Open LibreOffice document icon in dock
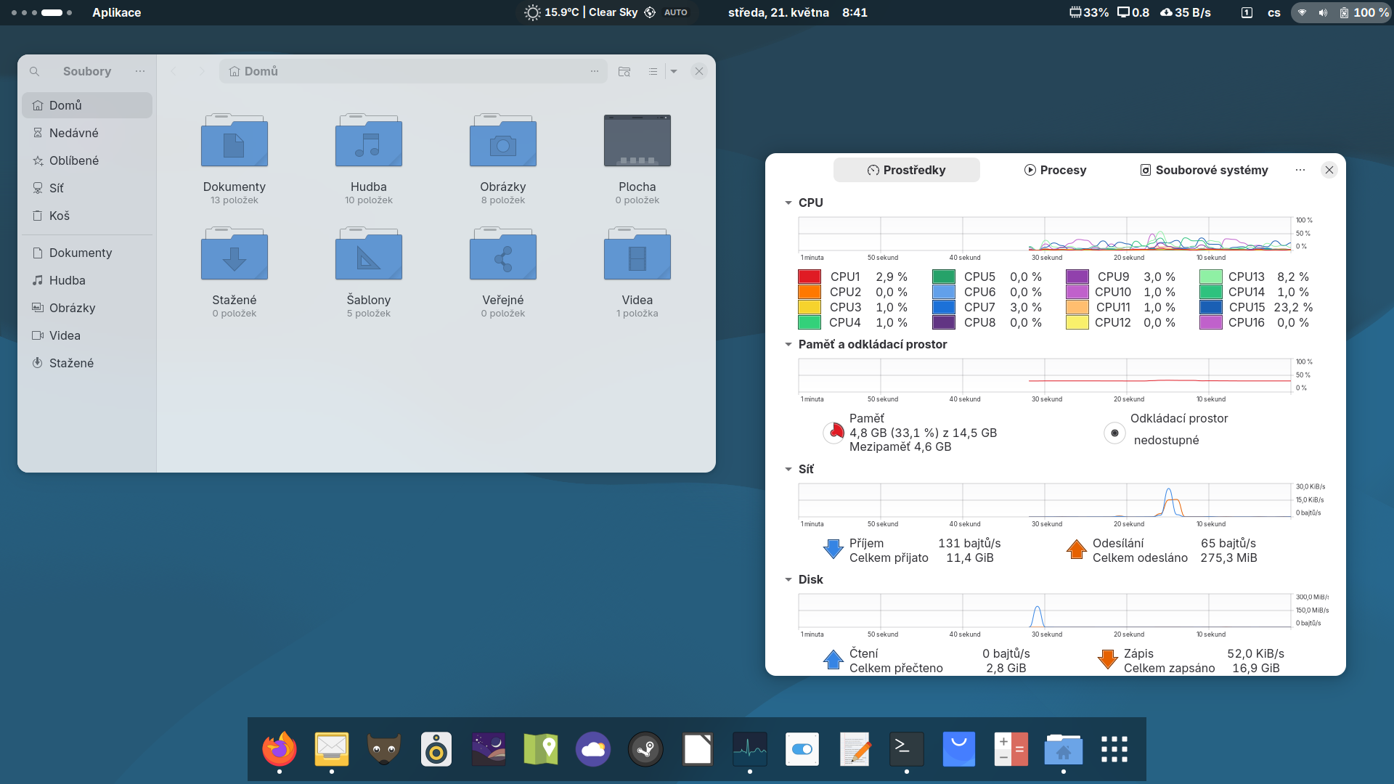 pyautogui.click(x=698, y=749)
